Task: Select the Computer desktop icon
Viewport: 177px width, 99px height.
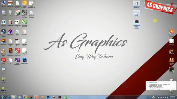Action: click(x=3, y=4)
